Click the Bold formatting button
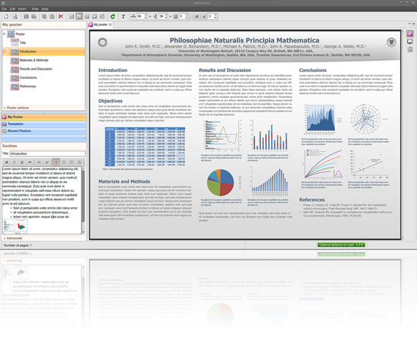This screenshot has height=358, width=417. pyautogui.click(x=7, y=162)
